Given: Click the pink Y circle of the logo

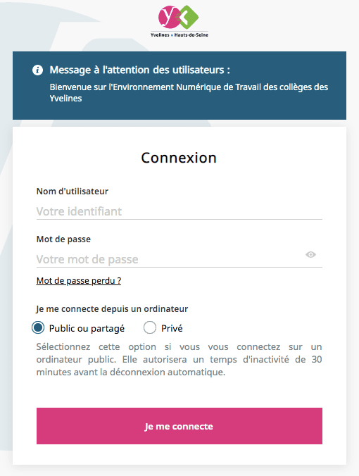Looking at the screenshot, I should [x=169, y=17].
